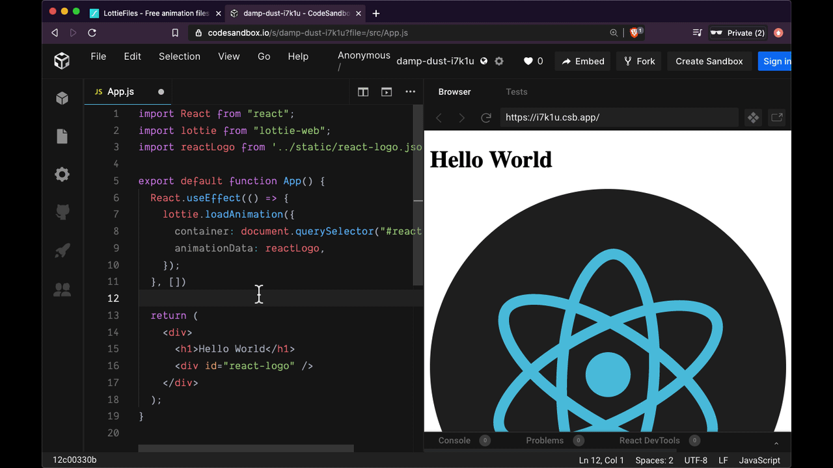Click UTF-8 encoding in status bar

tap(696, 460)
